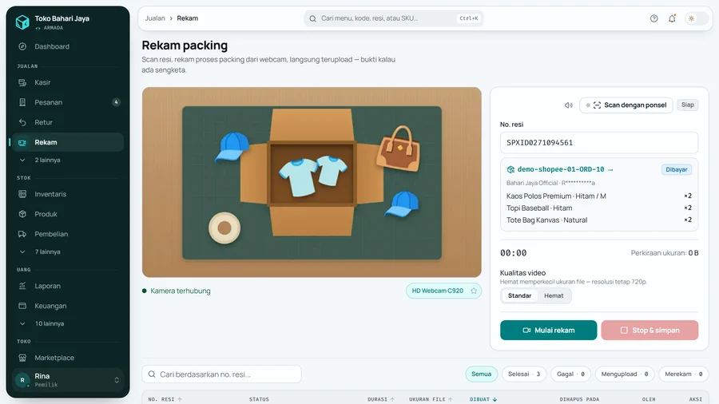Click the Produk box icon
This screenshot has height=404, width=719.
pyautogui.click(x=22, y=214)
